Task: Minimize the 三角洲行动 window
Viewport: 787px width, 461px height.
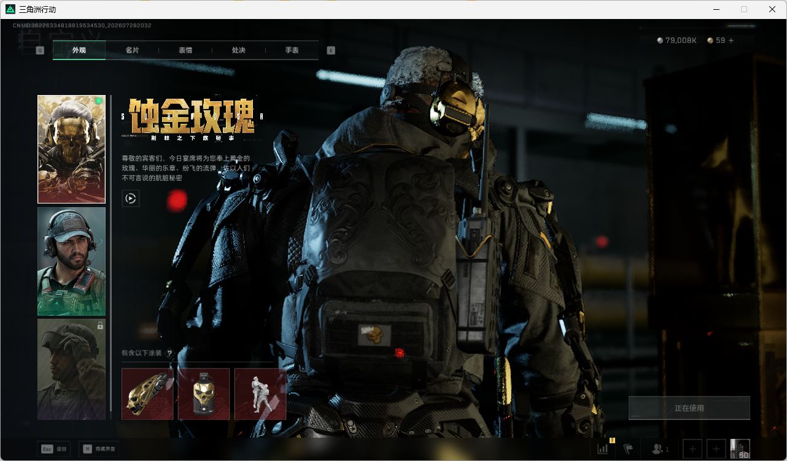Action: tap(716, 9)
